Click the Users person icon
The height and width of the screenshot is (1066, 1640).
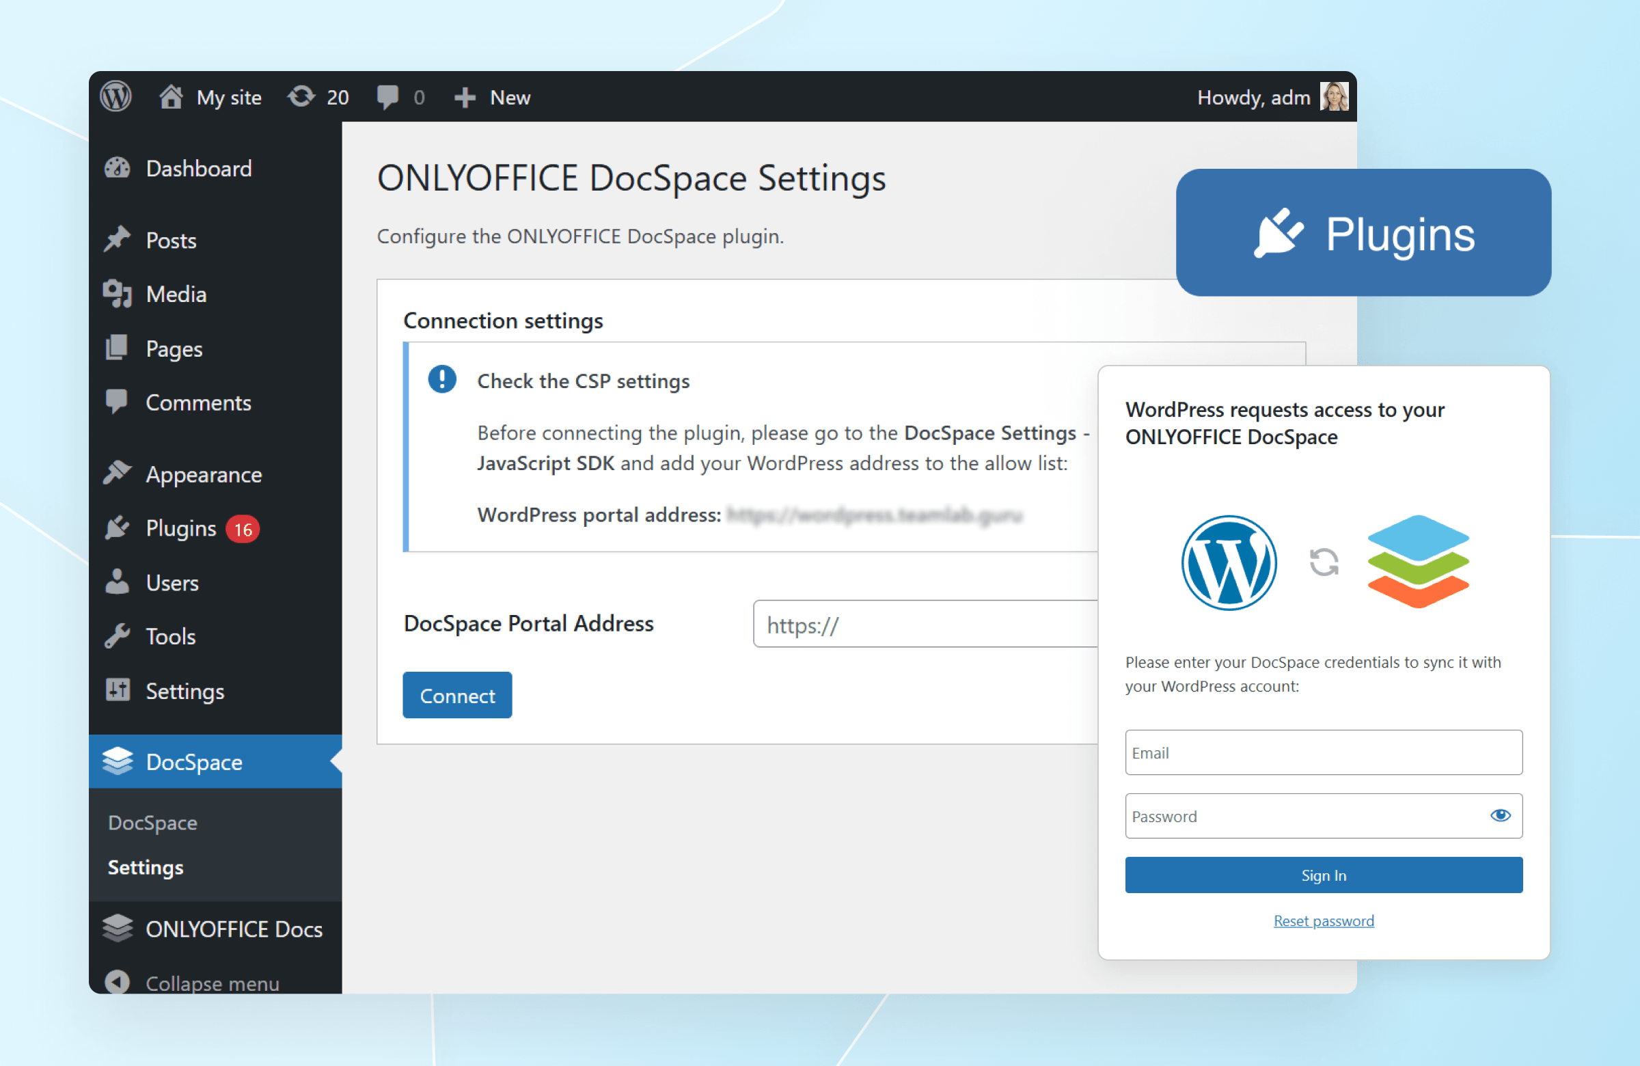(117, 582)
